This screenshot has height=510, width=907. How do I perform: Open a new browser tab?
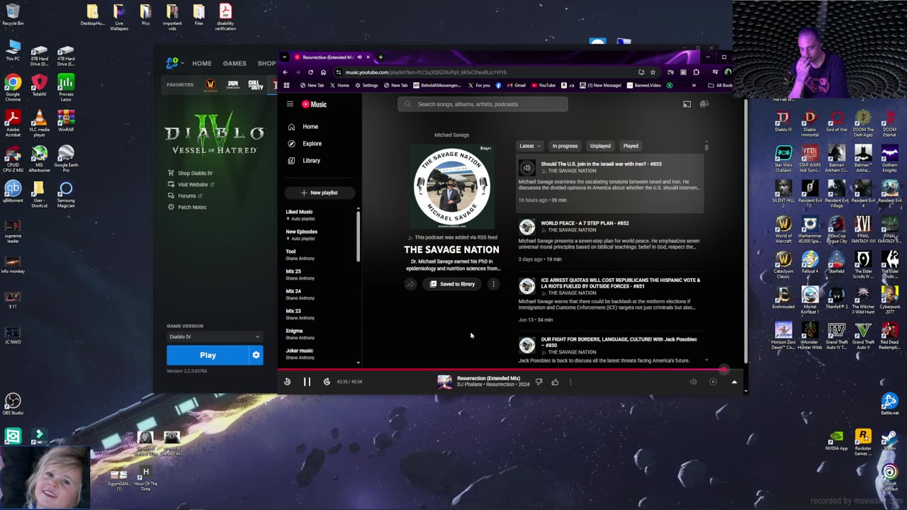click(381, 57)
